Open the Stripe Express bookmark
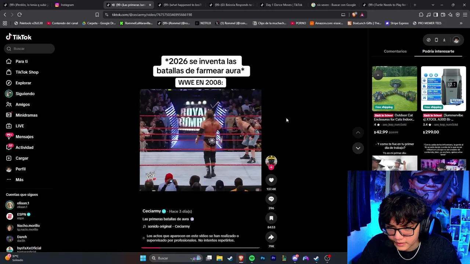The width and height of the screenshot is (470, 264). pyautogui.click(x=397, y=23)
